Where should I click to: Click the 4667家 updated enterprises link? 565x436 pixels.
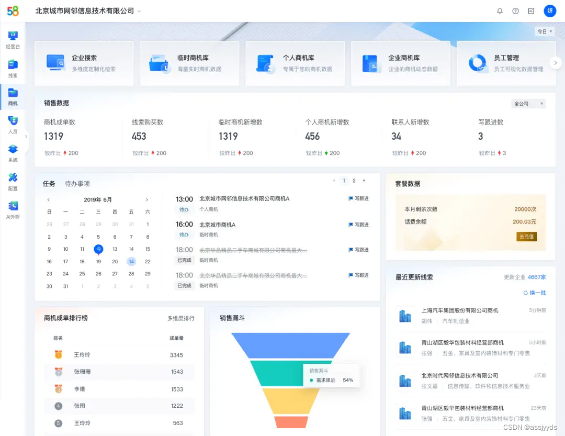pyautogui.click(x=537, y=277)
